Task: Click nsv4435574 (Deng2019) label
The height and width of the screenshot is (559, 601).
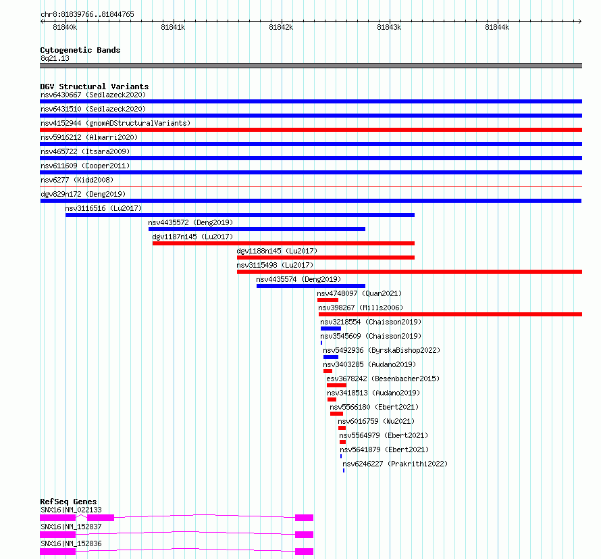Action: click(x=298, y=279)
